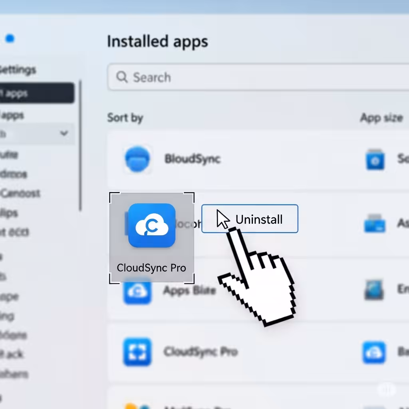Select the highlighted apps sidebar item
The image size is (409, 409).
tap(36, 93)
